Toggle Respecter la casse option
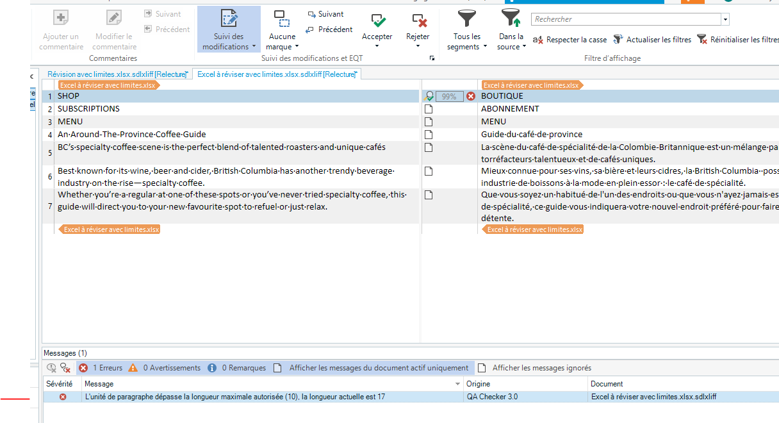 [x=570, y=40]
